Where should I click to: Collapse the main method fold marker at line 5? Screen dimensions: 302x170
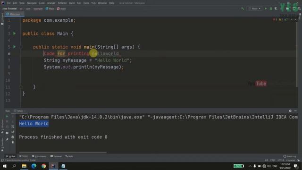pos(21,47)
